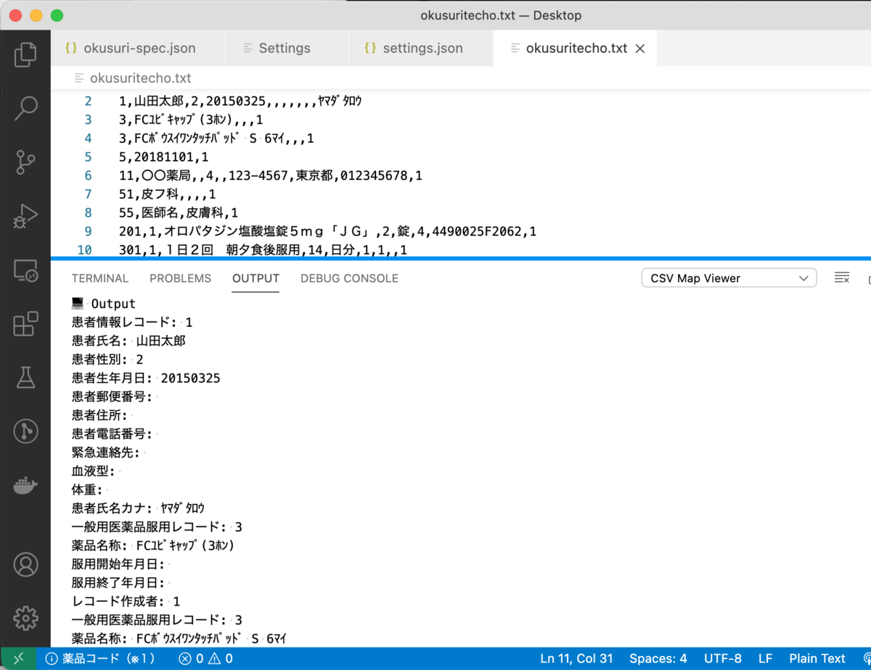Click the output line 患者生年月日: 20150325
The image size is (871, 670).
tap(146, 378)
